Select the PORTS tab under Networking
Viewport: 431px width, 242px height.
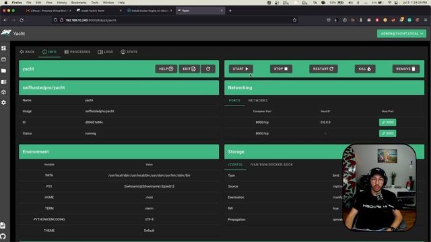click(234, 100)
